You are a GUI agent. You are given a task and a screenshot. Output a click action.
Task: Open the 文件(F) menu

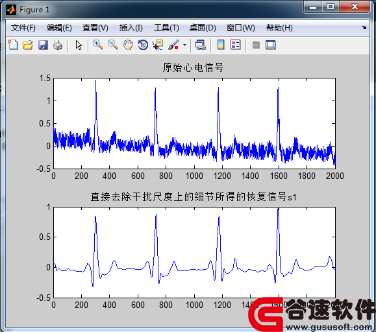click(x=23, y=28)
